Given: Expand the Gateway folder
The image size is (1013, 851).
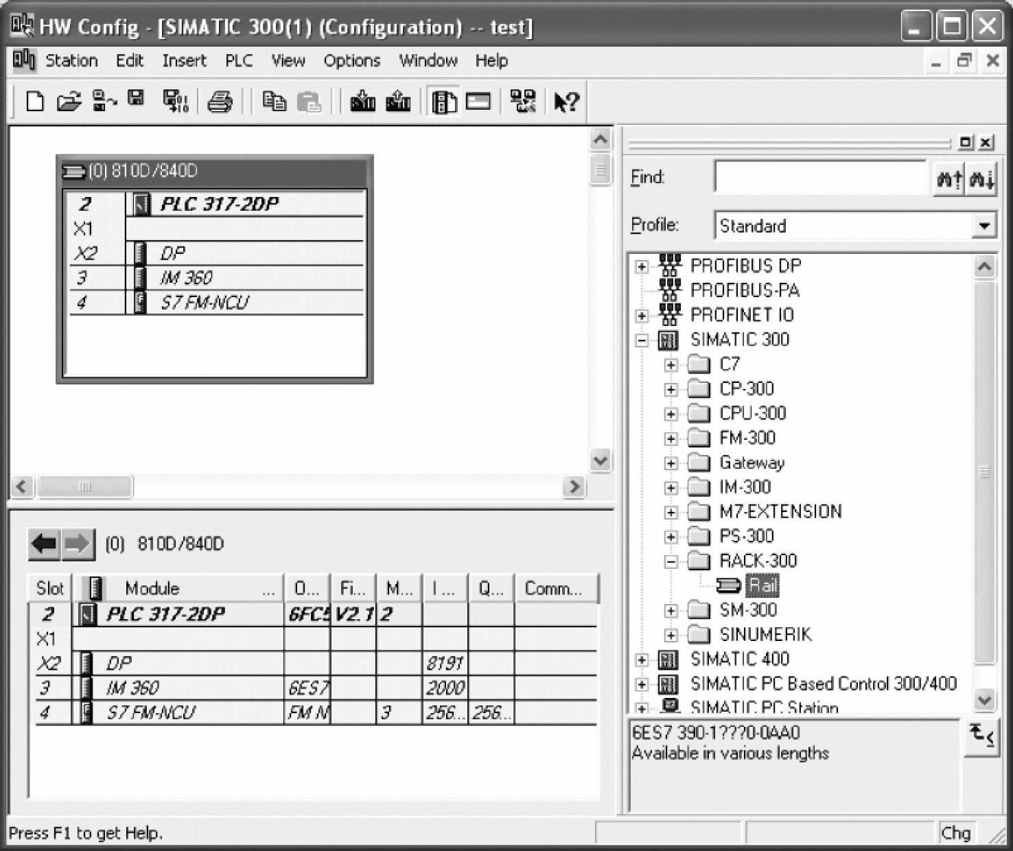Looking at the screenshot, I should point(671,463).
